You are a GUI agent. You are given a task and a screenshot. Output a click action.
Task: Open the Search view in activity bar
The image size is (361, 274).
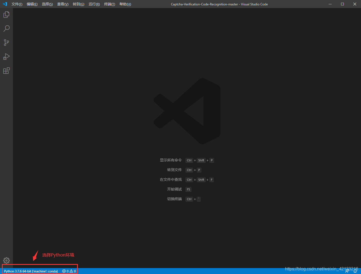click(x=6, y=29)
